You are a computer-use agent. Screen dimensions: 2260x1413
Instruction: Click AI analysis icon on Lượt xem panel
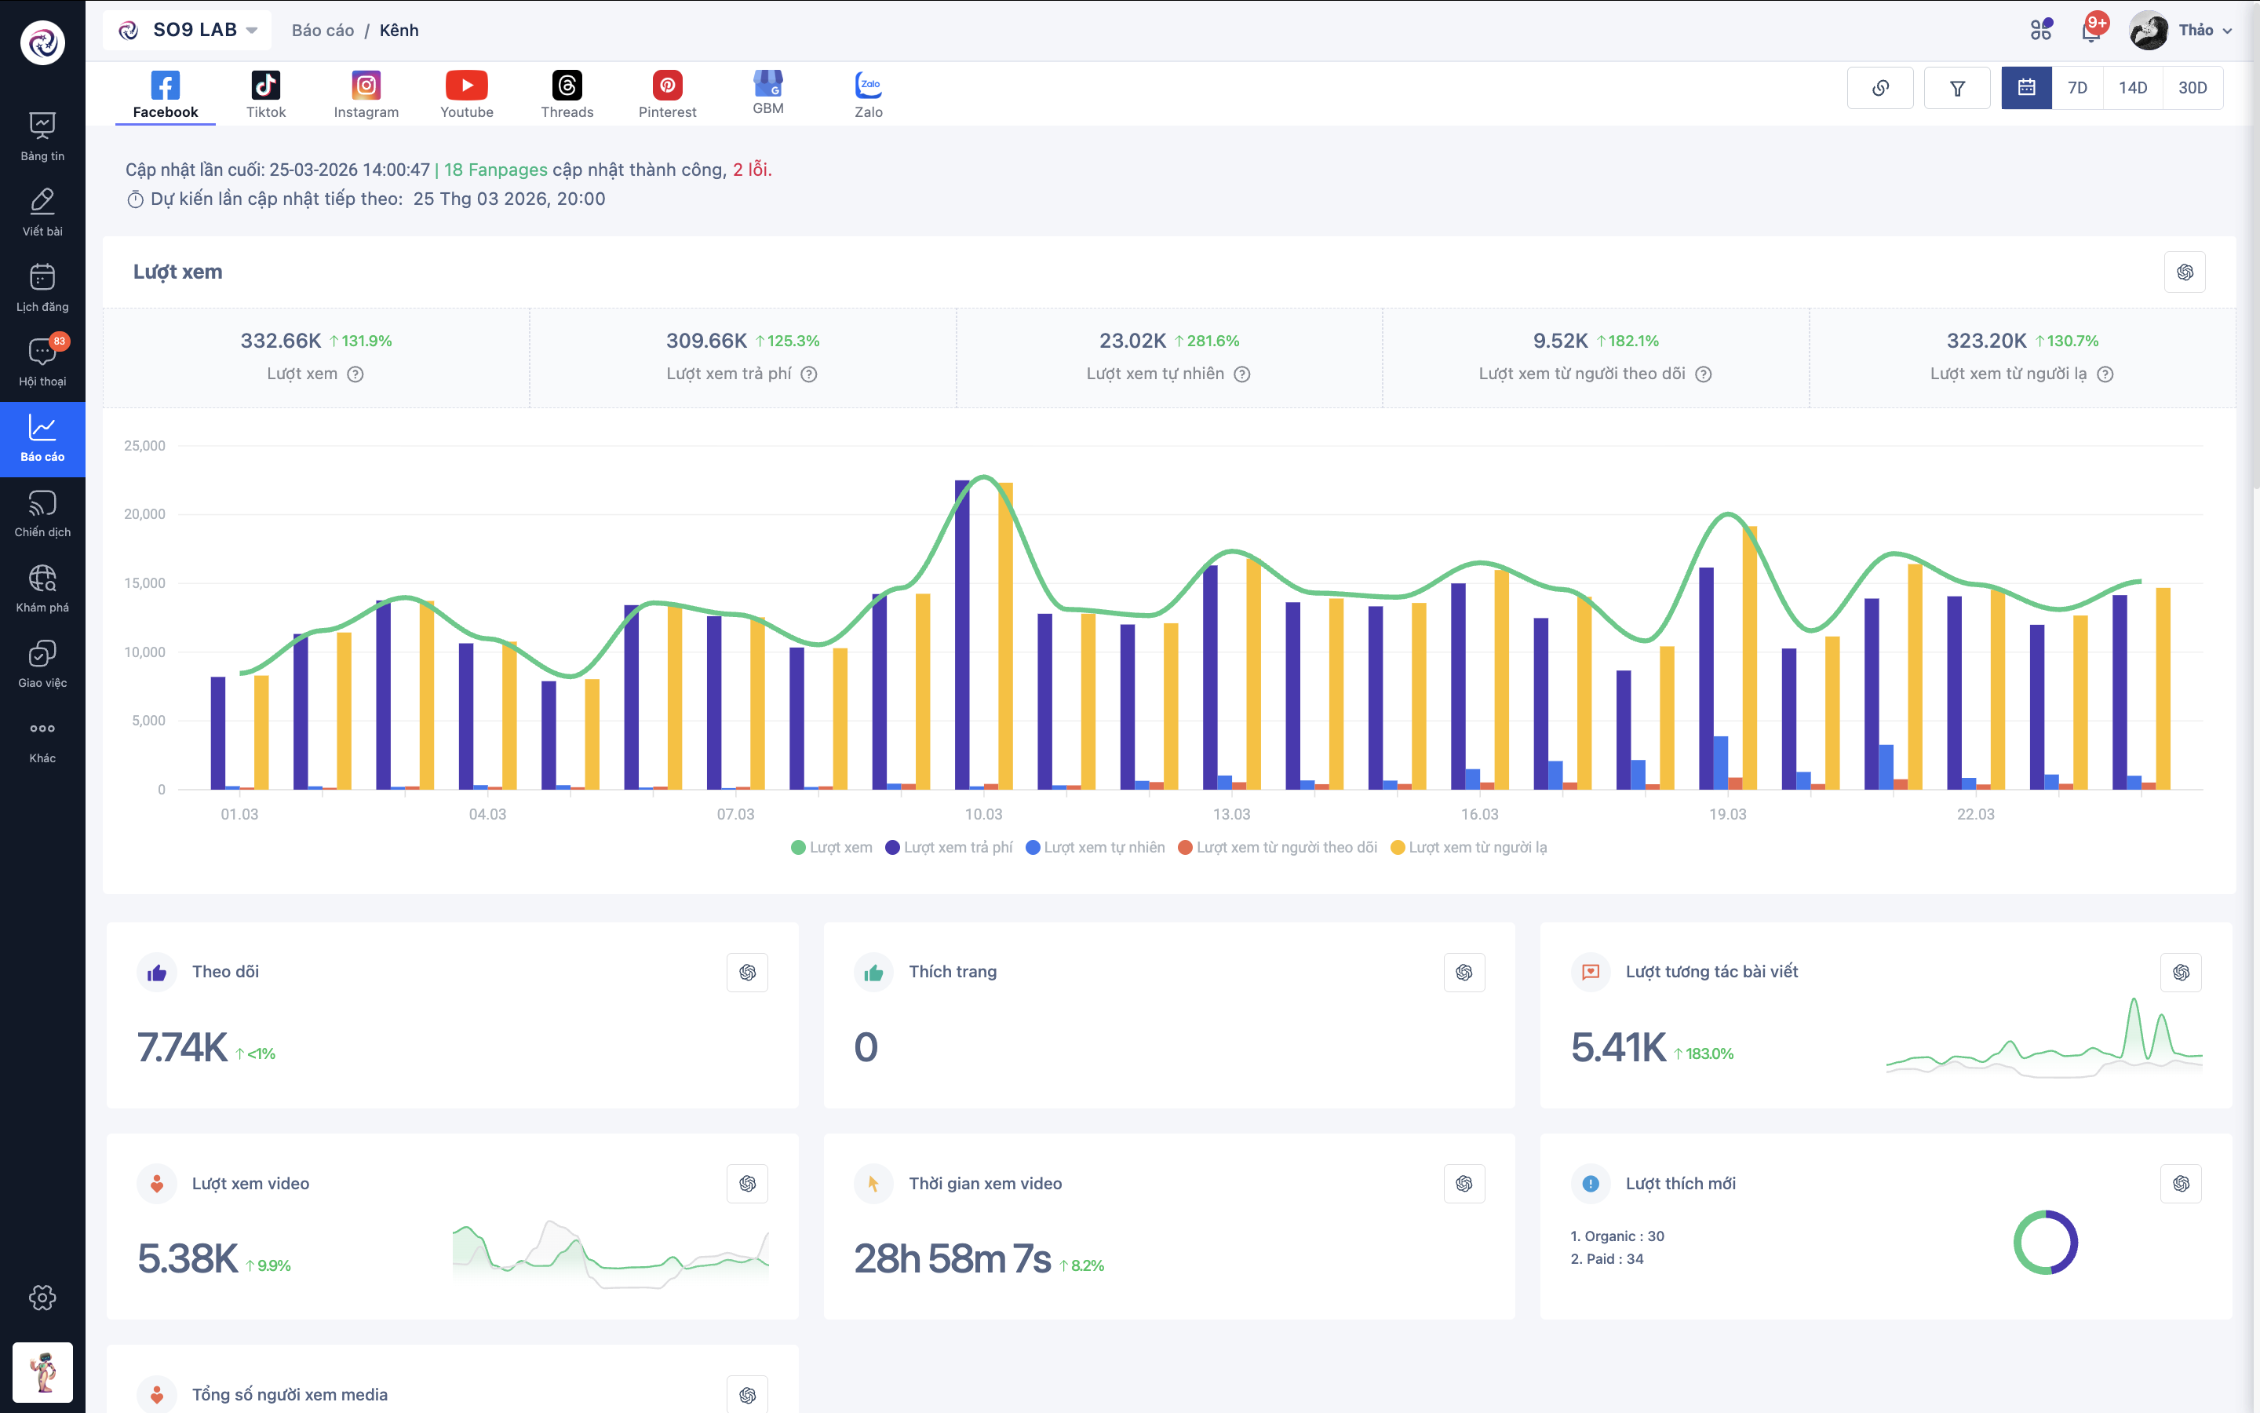point(2185,272)
